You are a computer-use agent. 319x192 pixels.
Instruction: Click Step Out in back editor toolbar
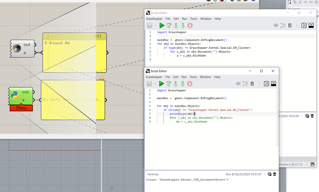183,25
